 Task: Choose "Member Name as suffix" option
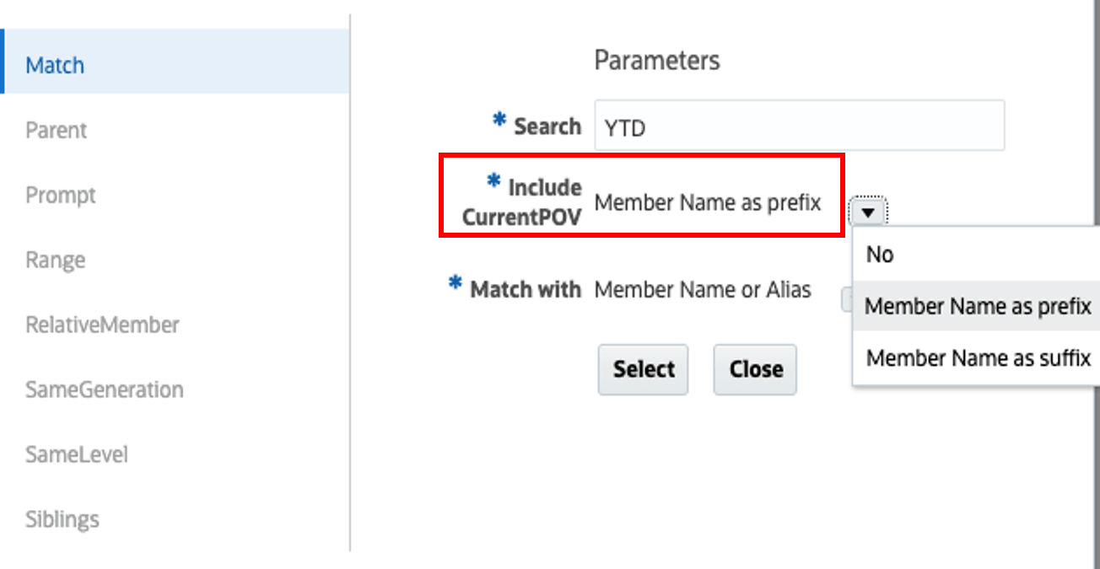(x=976, y=357)
